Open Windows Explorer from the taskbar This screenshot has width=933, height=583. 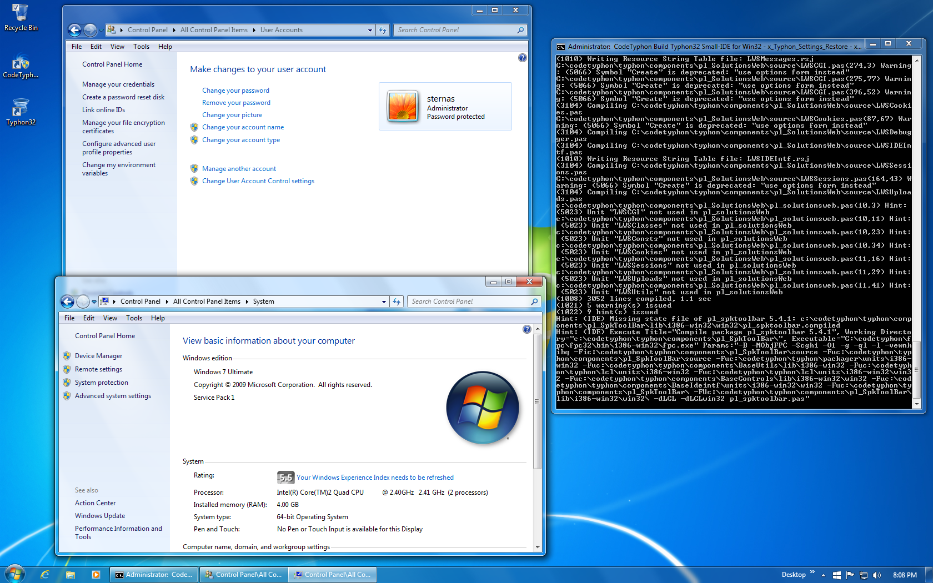tap(70, 575)
